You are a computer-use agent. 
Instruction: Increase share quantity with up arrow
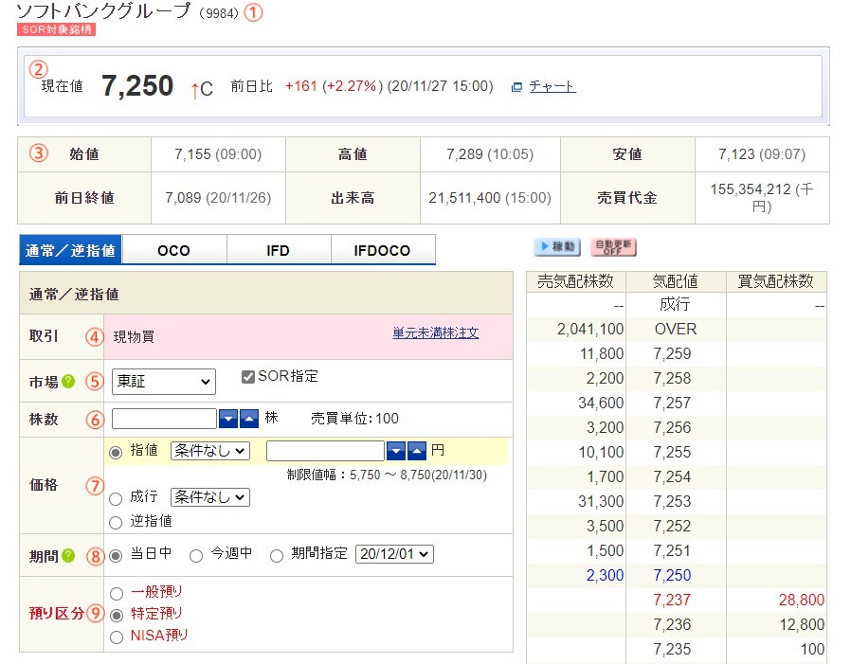249,419
